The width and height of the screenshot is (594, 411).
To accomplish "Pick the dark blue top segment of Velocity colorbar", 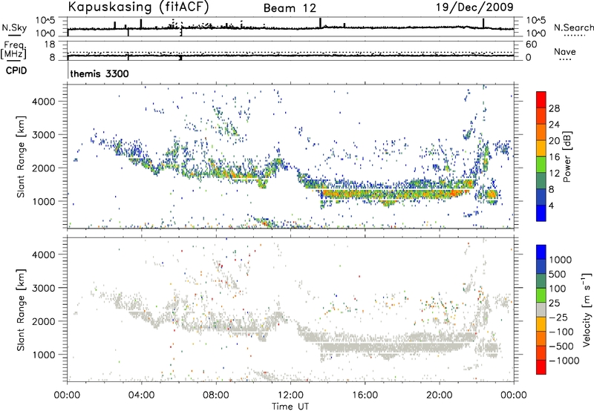I will tap(541, 252).
